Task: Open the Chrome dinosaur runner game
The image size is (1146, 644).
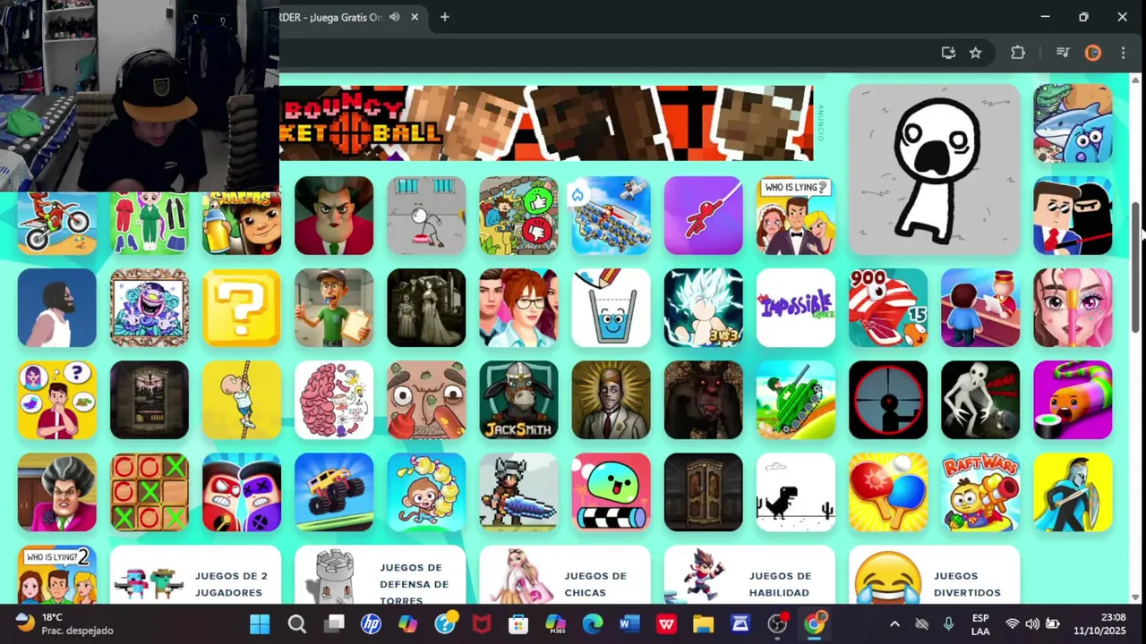Action: (796, 492)
